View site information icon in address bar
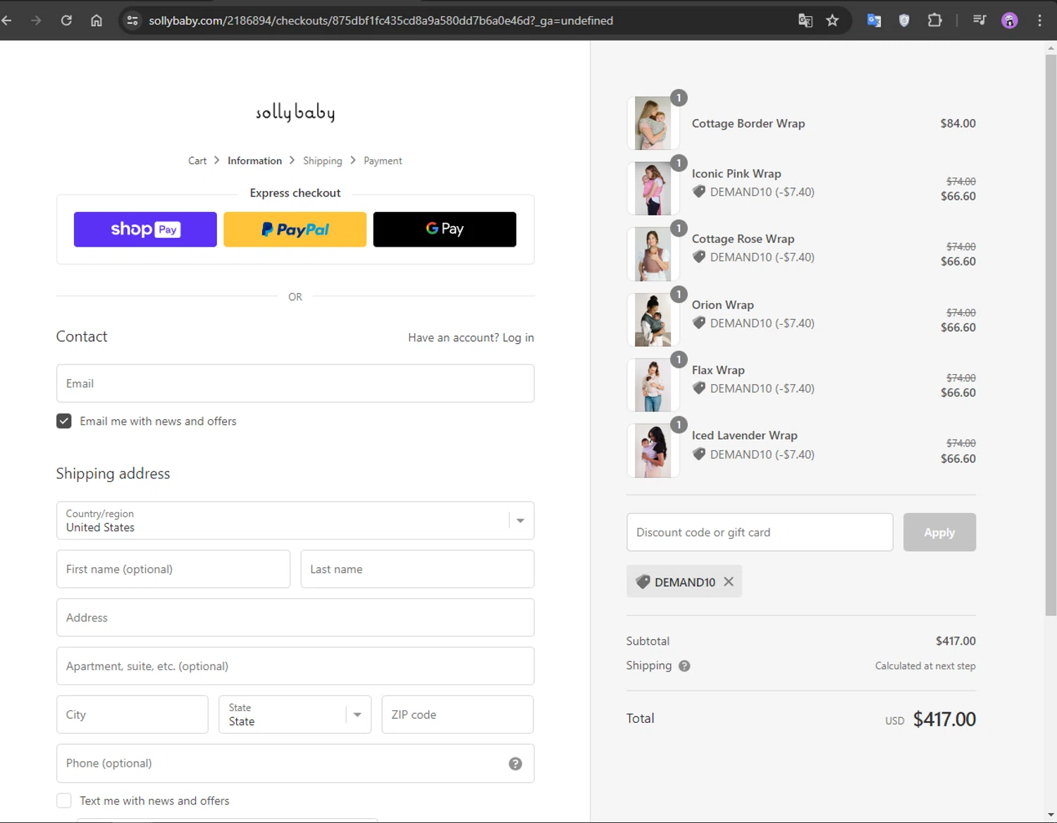Screen dimensions: 1057x823 (x=132, y=20)
